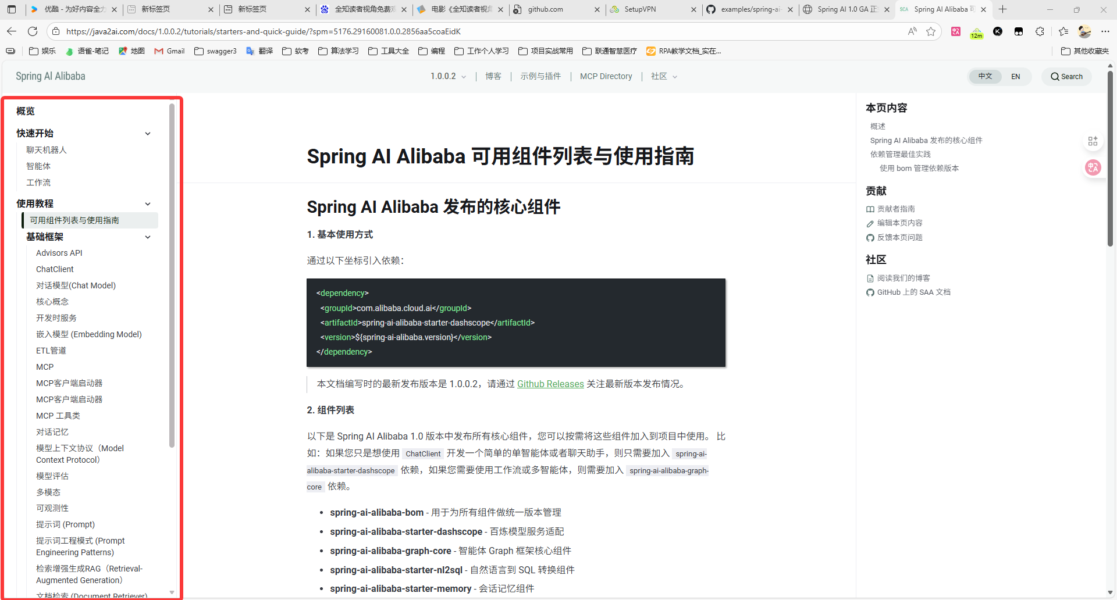1117x600 pixels.
Task: Open the swagger3 bookmarks folder
Action: [215, 51]
